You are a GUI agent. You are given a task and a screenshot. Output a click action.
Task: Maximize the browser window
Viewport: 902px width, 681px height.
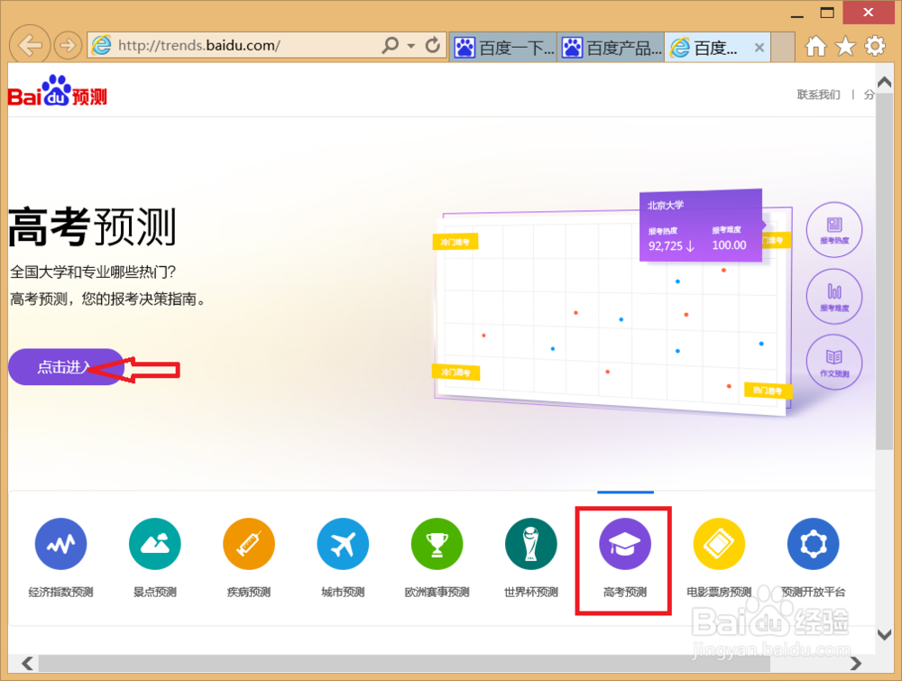coord(827,13)
